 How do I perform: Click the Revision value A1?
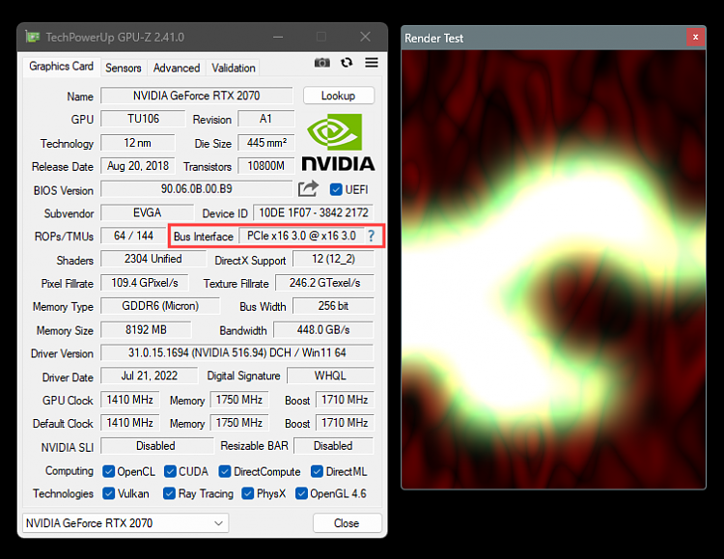[266, 119]
